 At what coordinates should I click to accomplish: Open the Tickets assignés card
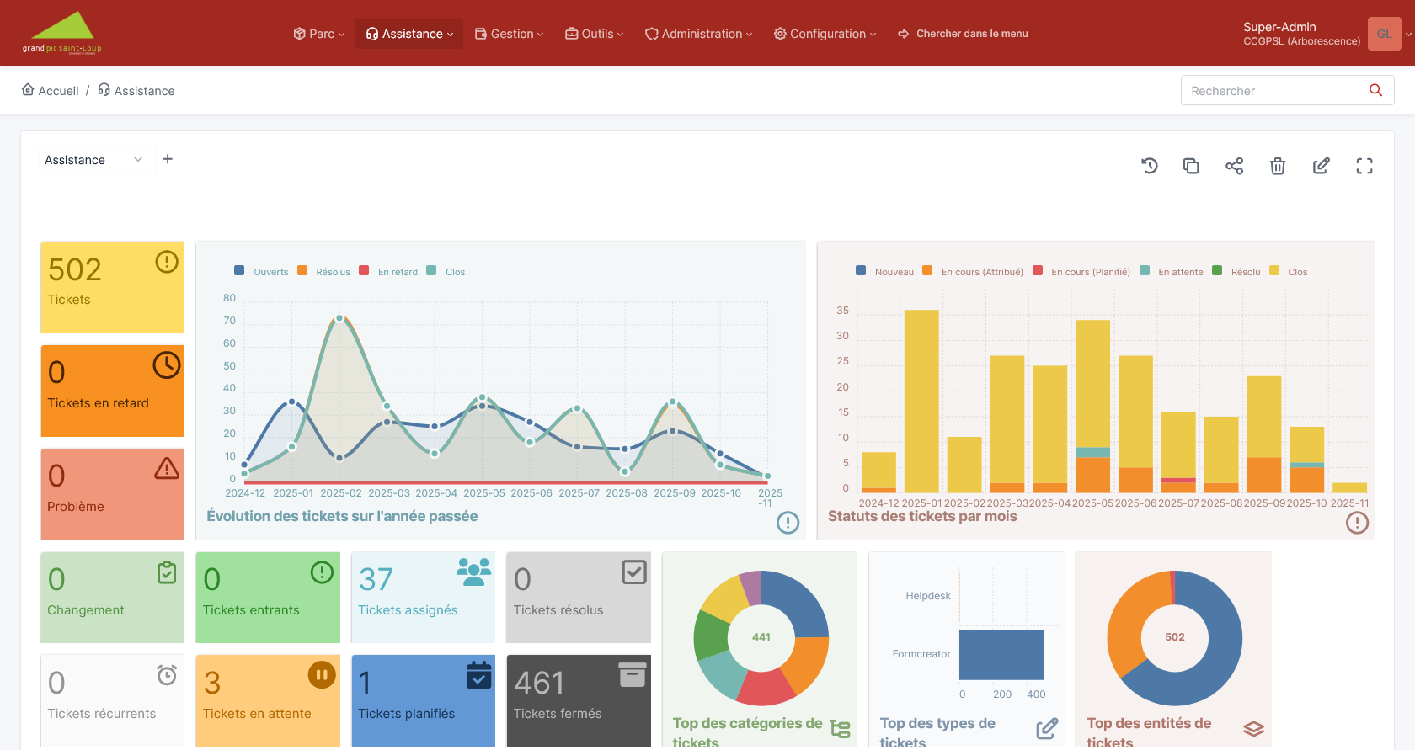[x=423, y=597]
